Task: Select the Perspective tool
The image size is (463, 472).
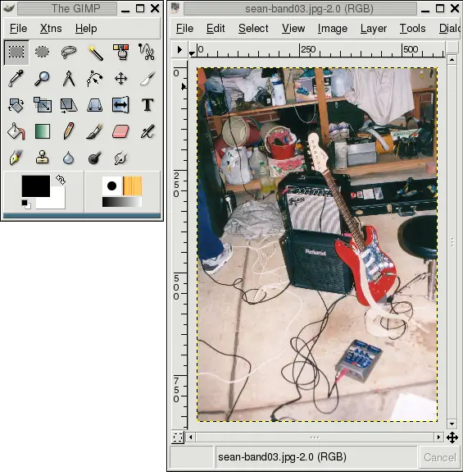Action: (95, 105)
